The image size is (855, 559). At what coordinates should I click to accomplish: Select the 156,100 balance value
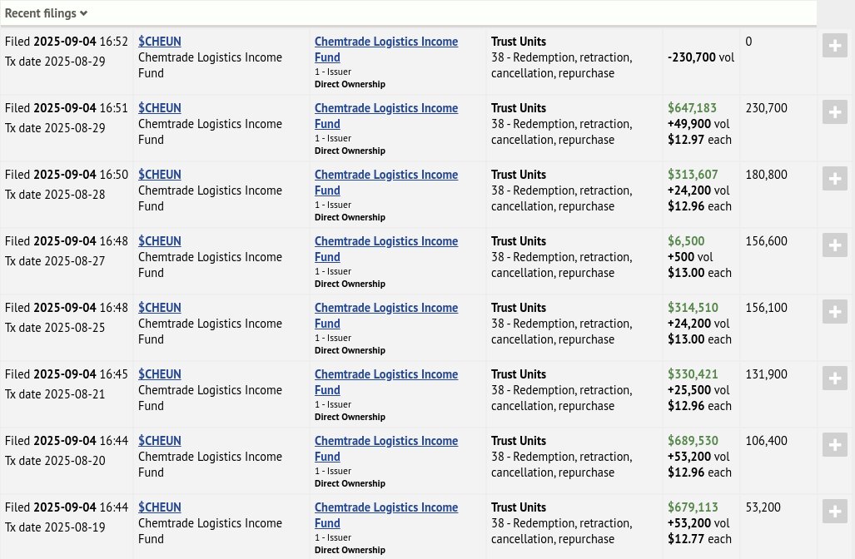coord(766,307)
